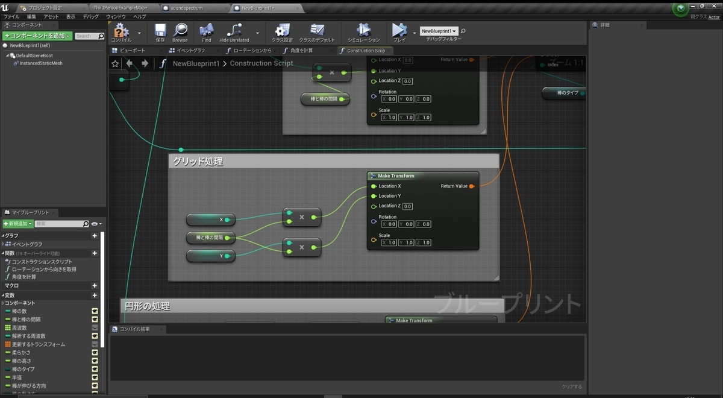This screenshot has width=723, height=398.
Task: Toggle visibility of 半径 variable
Action: click(95, 377)
